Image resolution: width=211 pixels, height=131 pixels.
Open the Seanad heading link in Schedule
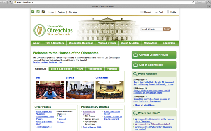pos(70,78)
